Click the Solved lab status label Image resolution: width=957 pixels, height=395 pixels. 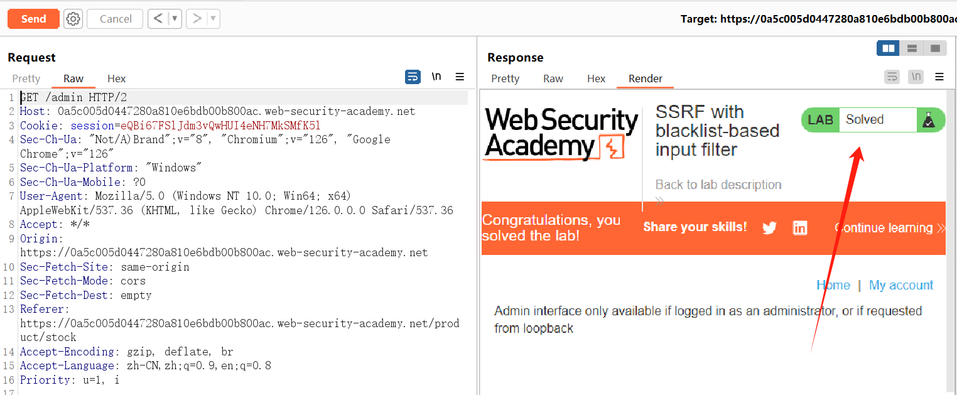tap(865, 119)
